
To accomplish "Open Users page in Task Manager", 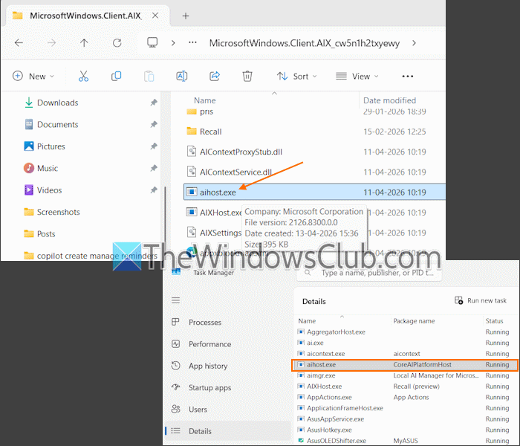I will 198,410.
